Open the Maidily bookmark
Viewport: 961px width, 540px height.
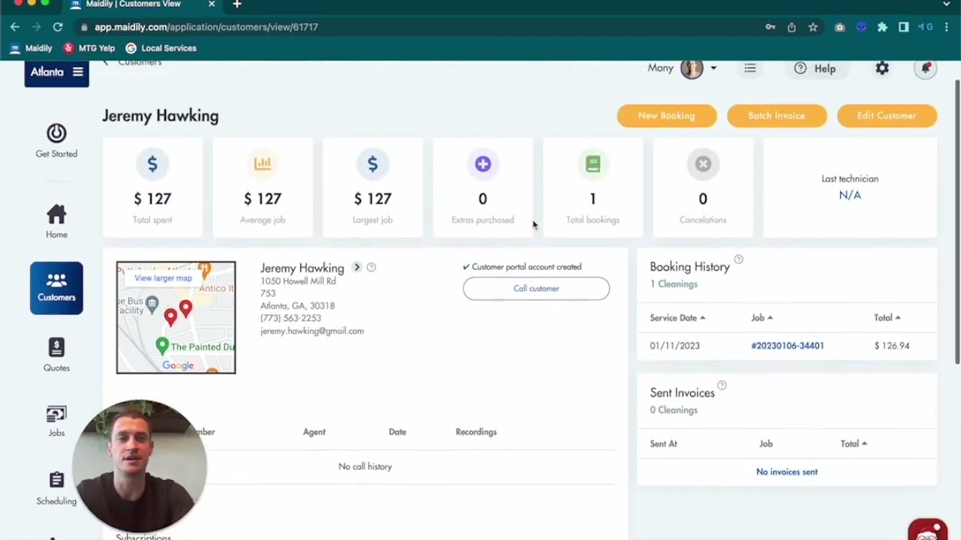point(31,48)
